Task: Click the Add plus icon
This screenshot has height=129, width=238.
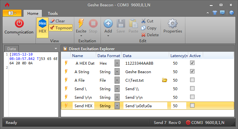Action: click(x=108, y=23)
